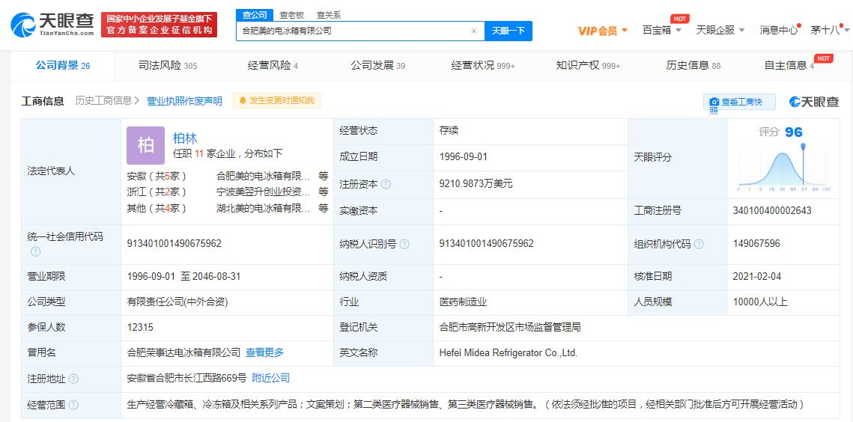Viewport: 853px width, 422px height.
Task: Expand the 天眼企服 menu
Action: tap(720, 30)
